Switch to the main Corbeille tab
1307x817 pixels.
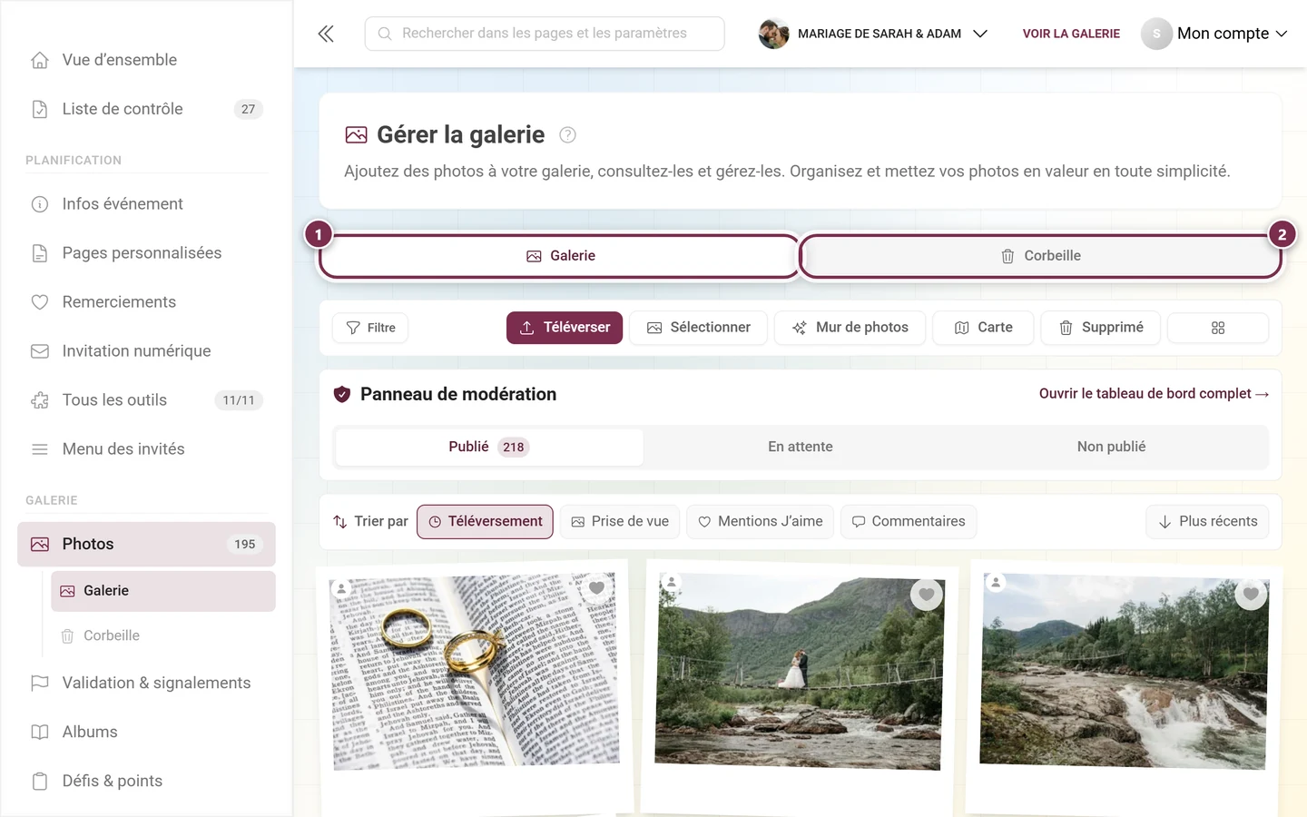coord(1040,256)
